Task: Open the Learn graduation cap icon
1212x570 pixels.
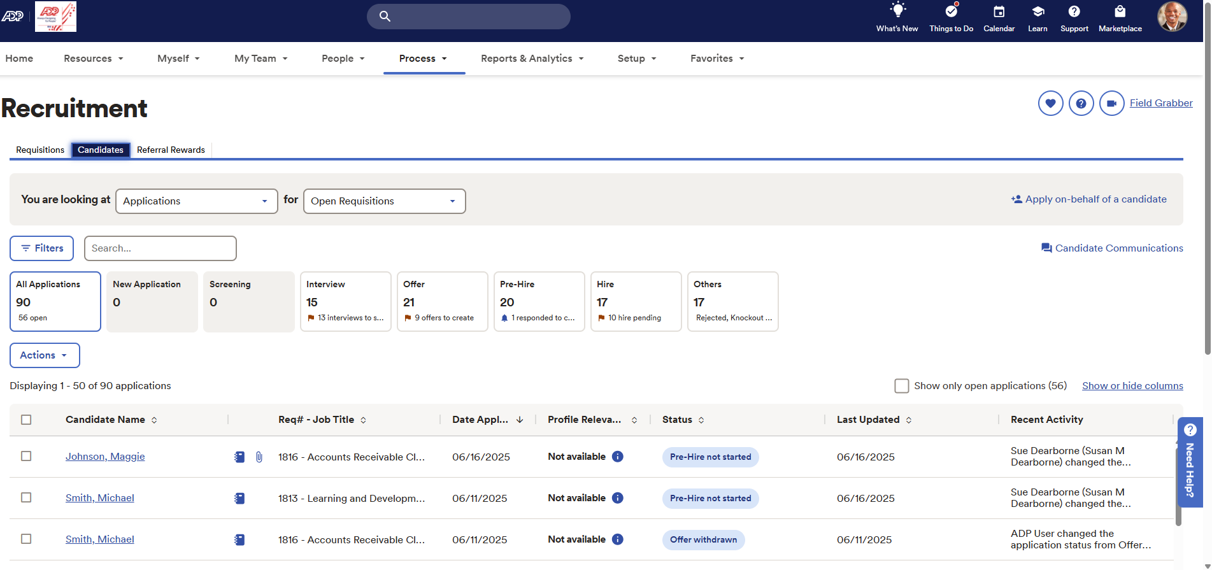Action: (1037, 11)
